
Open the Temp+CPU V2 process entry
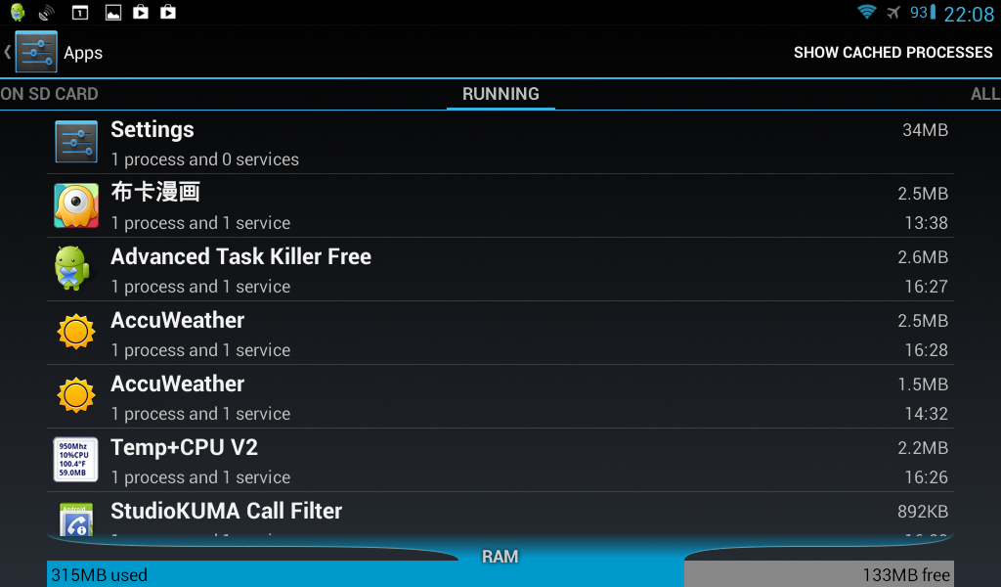[x=500, y=461]
